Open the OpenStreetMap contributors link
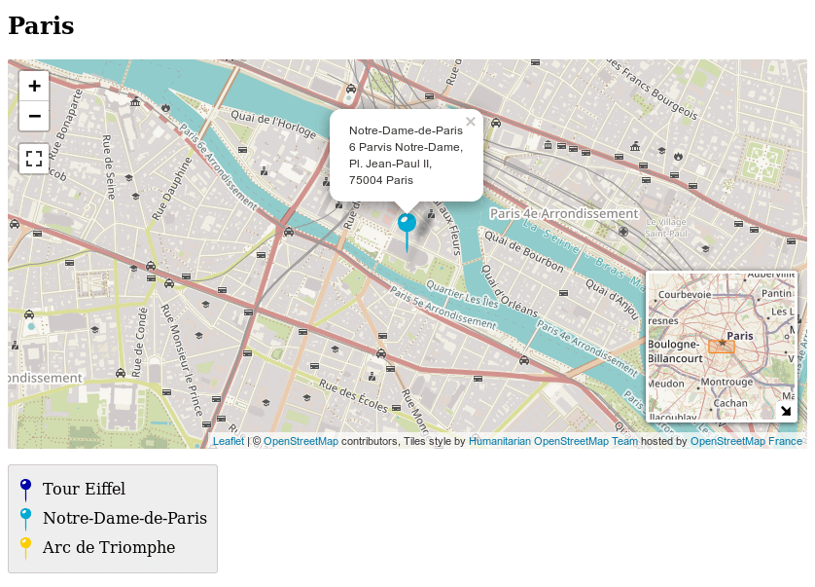The height and width of the screenshot is (587, 815). (x=301, y=441)
